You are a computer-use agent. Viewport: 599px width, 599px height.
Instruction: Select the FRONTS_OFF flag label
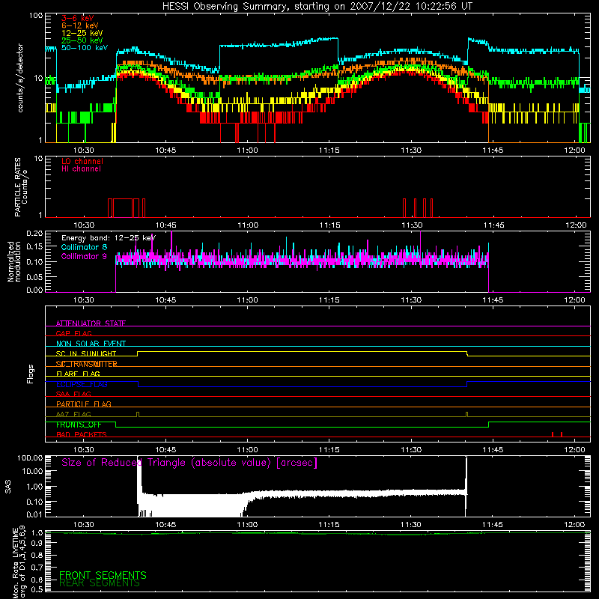[79, 425]
